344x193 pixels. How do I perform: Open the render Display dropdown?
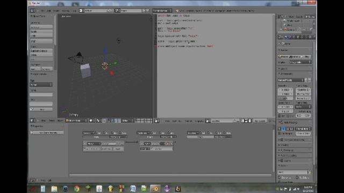point(300,62)
